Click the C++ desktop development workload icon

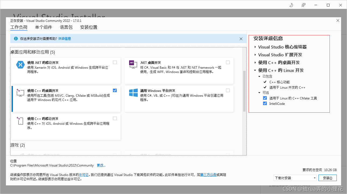point(20,92)
